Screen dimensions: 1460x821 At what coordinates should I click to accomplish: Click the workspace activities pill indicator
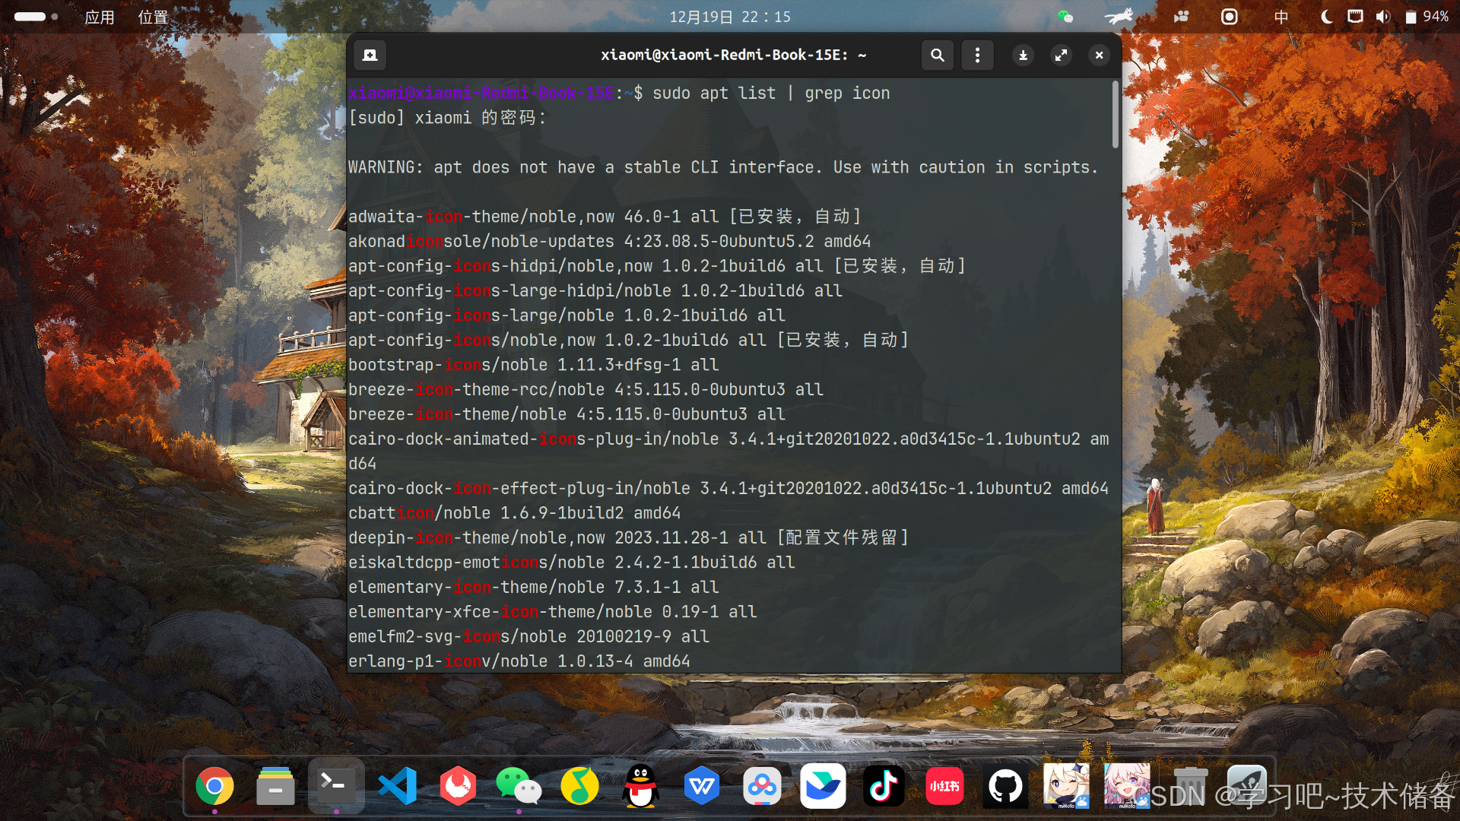point(36,17)
